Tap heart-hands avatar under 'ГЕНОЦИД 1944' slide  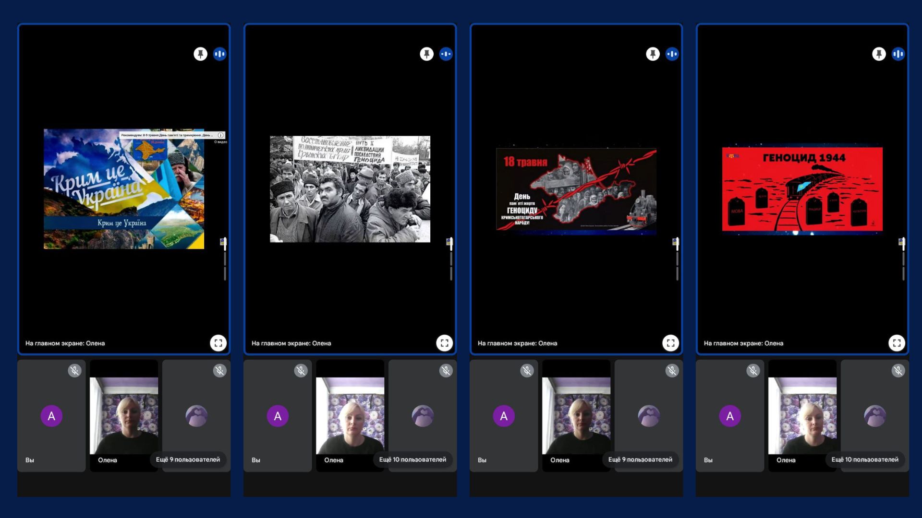pos(875,416)
